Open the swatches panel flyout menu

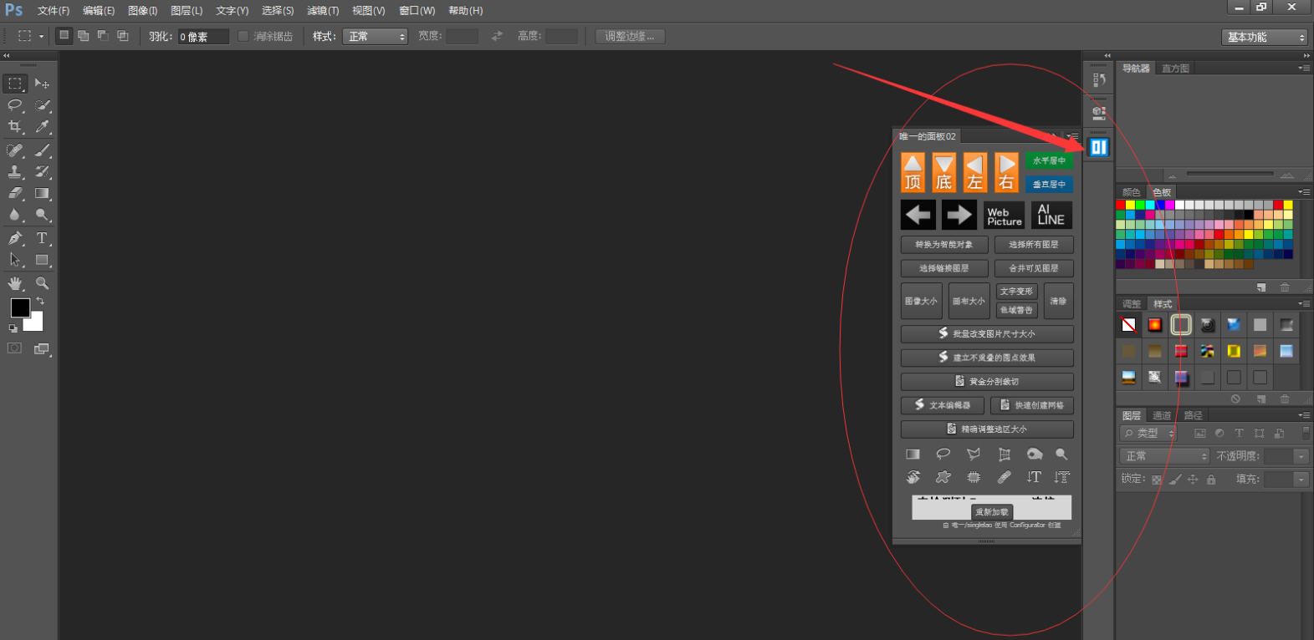(1304, 191)
